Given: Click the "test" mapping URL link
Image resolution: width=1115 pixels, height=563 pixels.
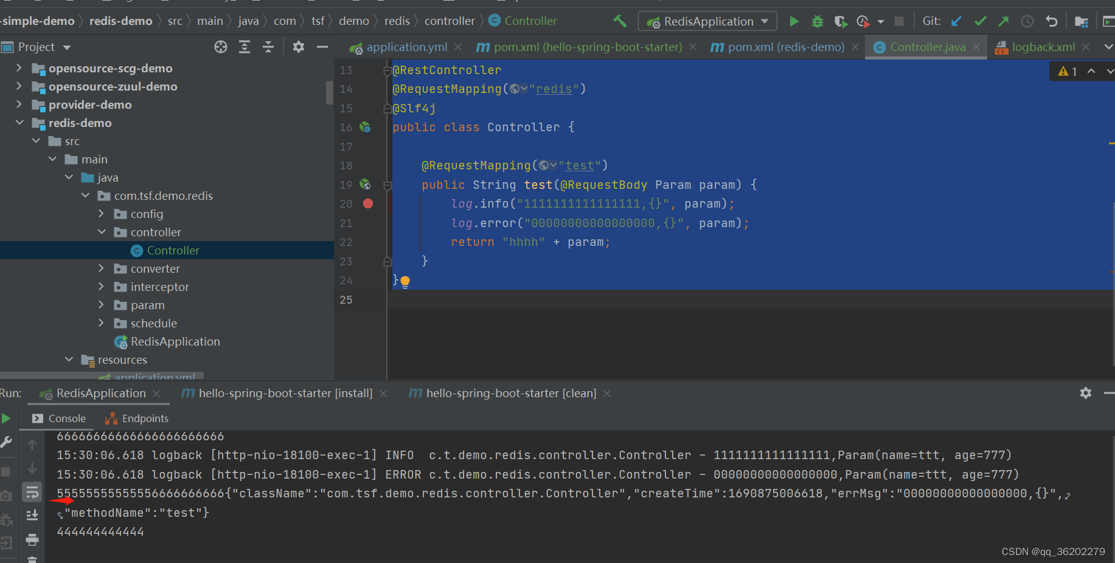Looking at the screenshot, I should 580,166.
